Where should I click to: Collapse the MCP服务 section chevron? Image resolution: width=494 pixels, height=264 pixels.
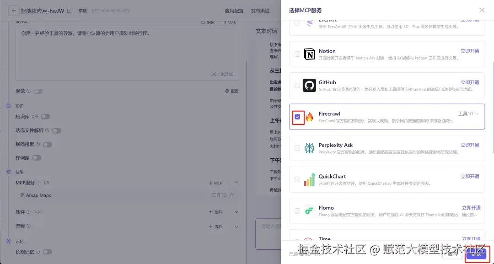(236, 183)
